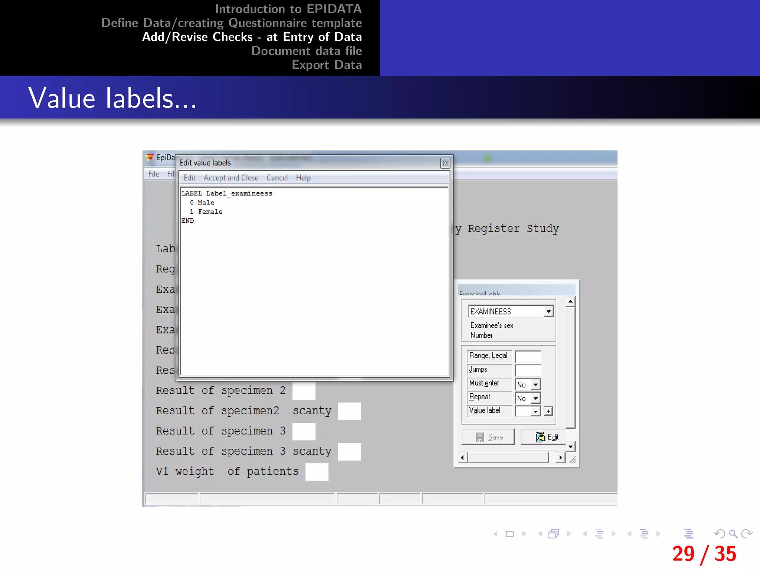
Task: Go to Document data file section
Action: [307, 51]
